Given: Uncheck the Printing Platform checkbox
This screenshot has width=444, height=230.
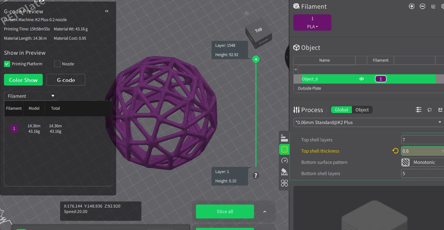Looking at the screenshot, I should [x=7, y=64].
